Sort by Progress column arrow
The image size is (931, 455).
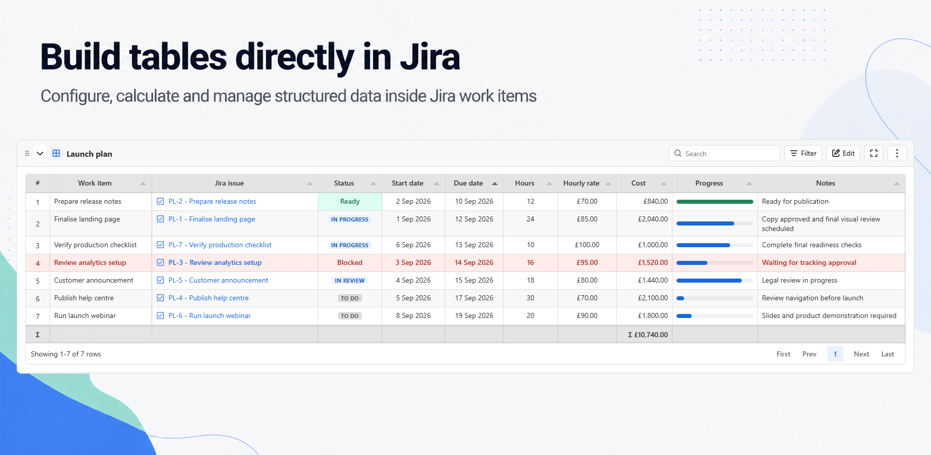749,184
